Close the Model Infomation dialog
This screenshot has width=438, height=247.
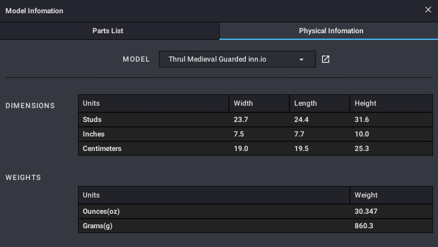pyautogui.click(x=428, y=10)
